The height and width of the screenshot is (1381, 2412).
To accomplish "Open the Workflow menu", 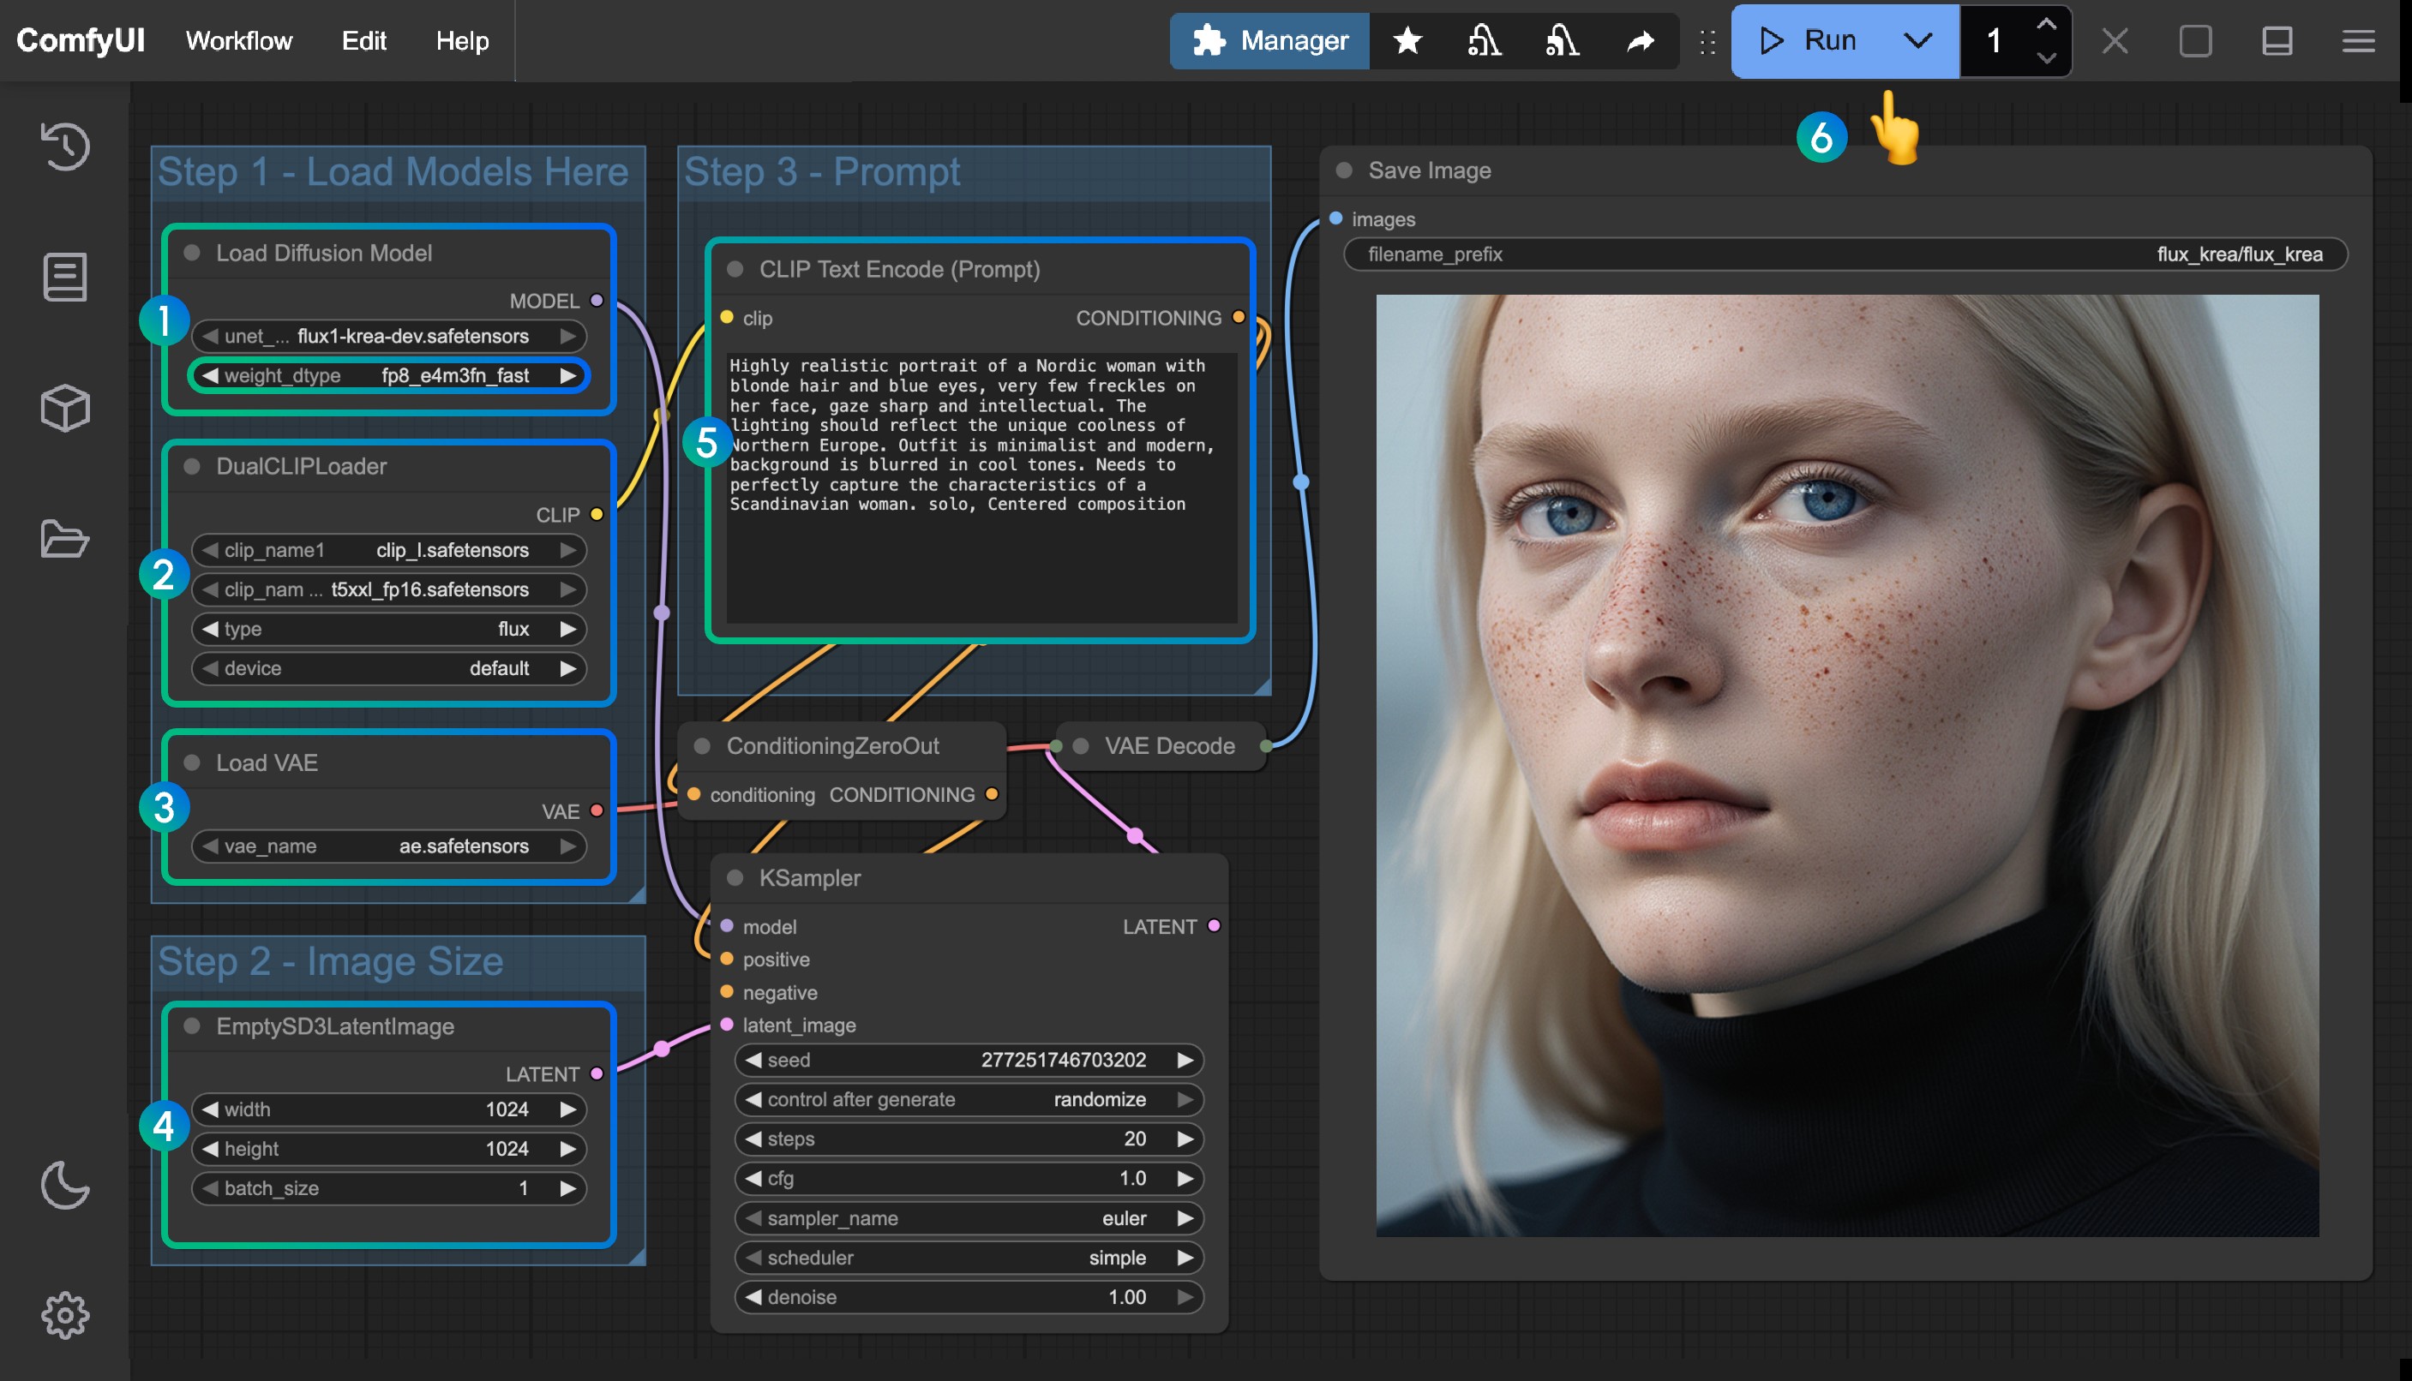I will click(x=239, y=39).
